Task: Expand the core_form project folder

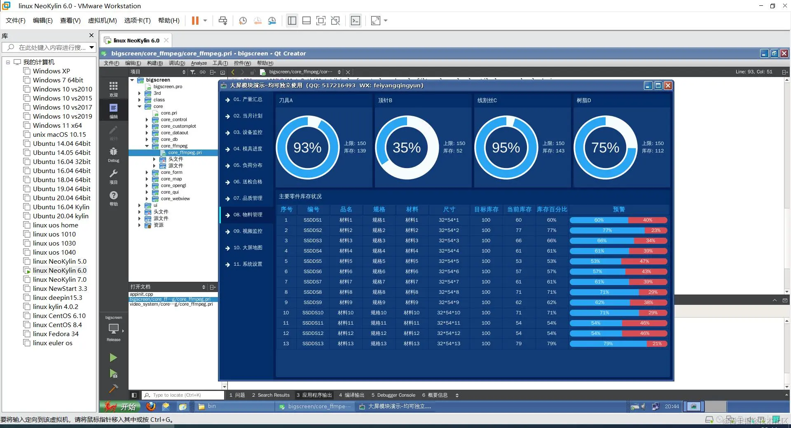Action: tap(147, 173)
